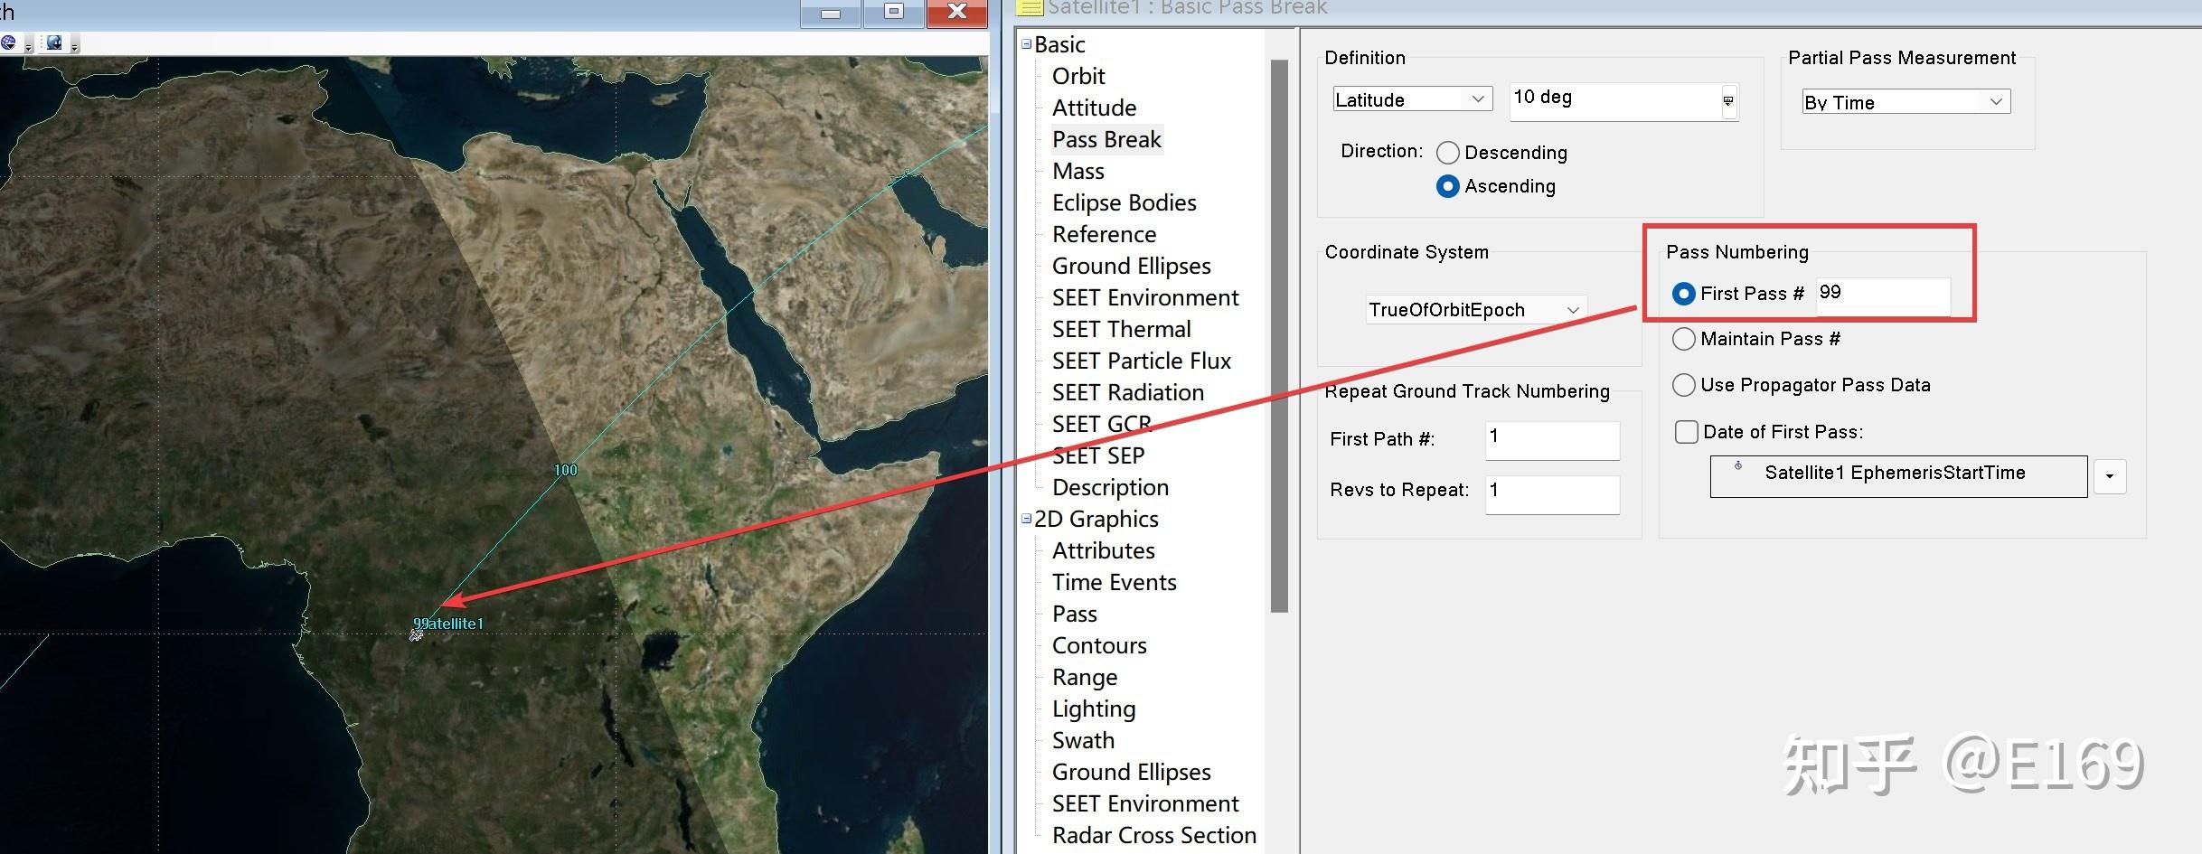The height and width of the screenshot is (854, 2202).
Task: Open the By Time partial pass dropdown
Action: point(1995,101)
